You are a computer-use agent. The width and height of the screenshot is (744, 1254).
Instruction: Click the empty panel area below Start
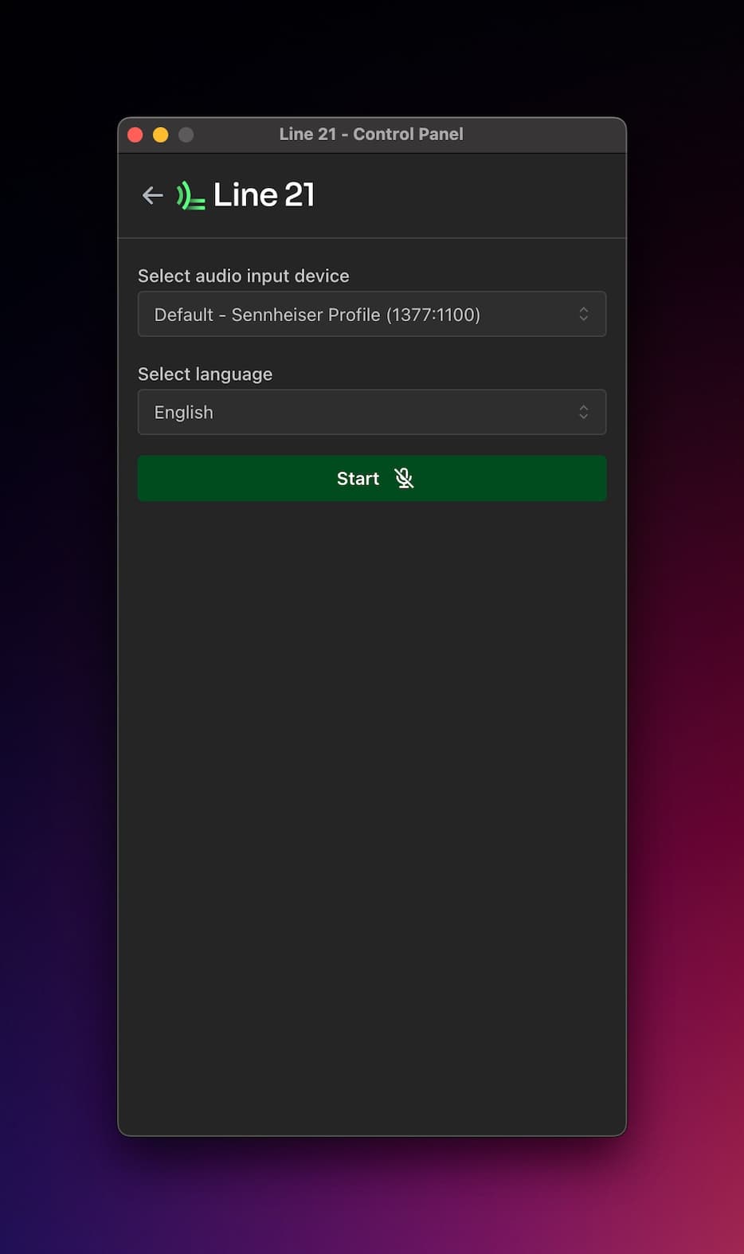click(372, 797)
